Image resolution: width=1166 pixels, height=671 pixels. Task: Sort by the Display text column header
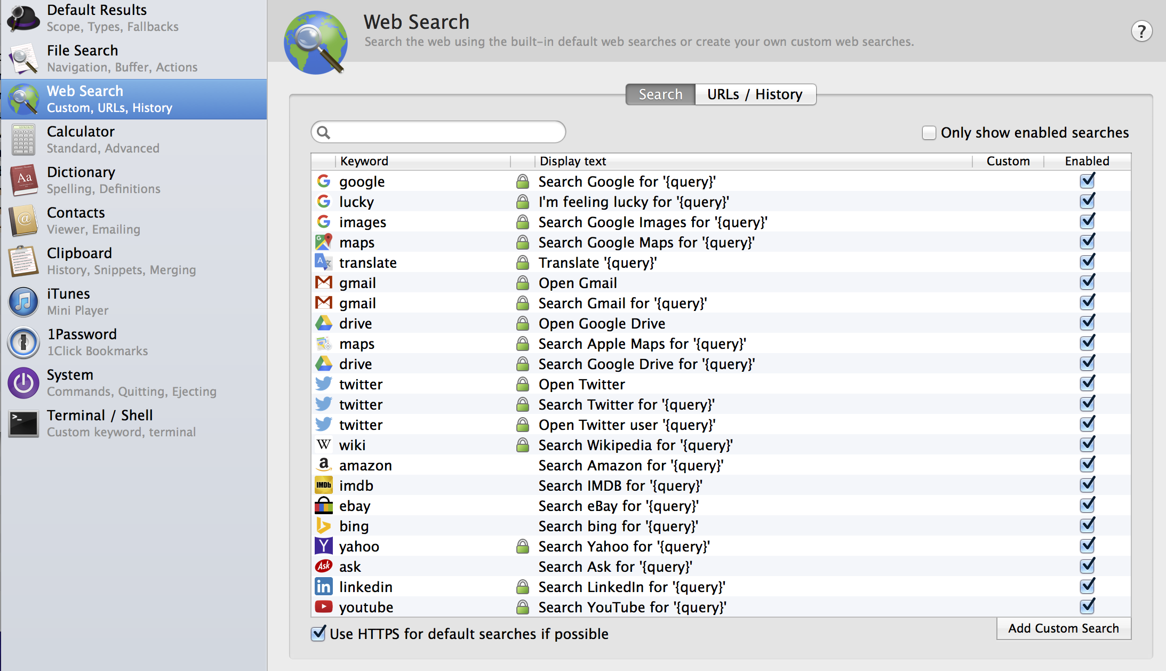pos(753,161)
